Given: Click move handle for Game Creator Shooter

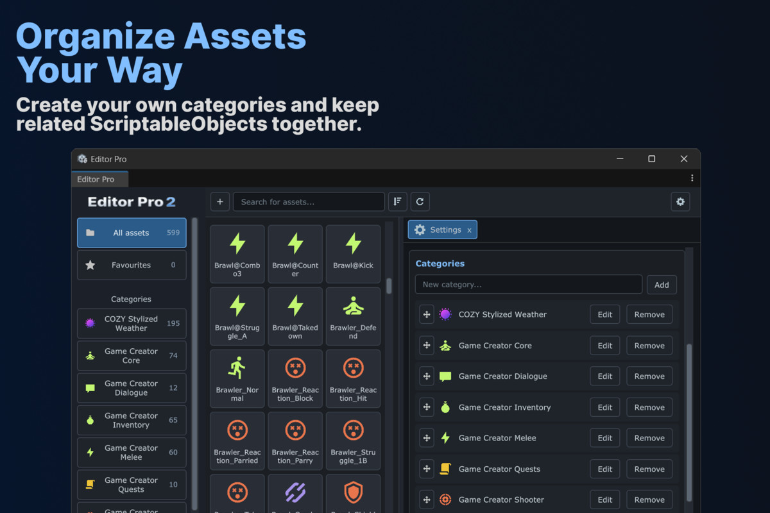Looking at the screenshot, I should pyautogui.click(x=427, y=499).
